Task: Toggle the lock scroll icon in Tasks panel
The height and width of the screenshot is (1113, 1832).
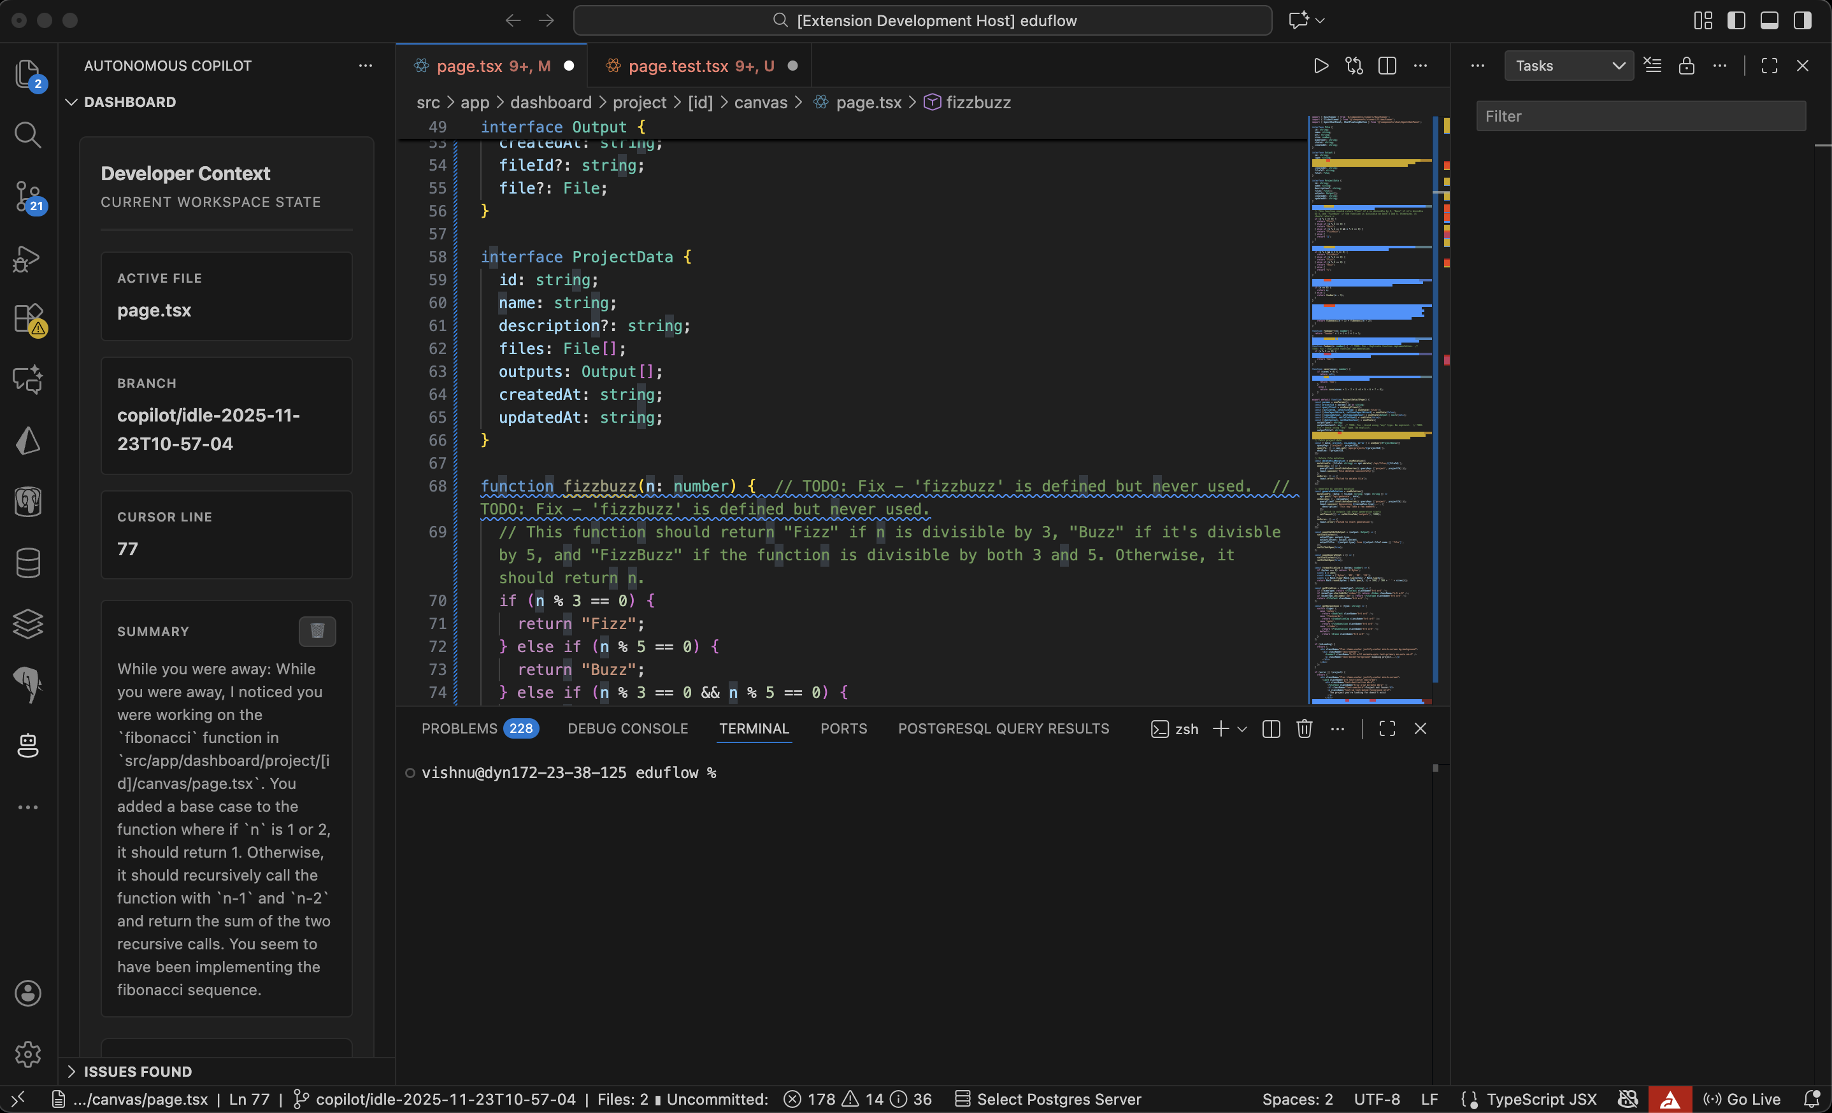Action: 1686,66
